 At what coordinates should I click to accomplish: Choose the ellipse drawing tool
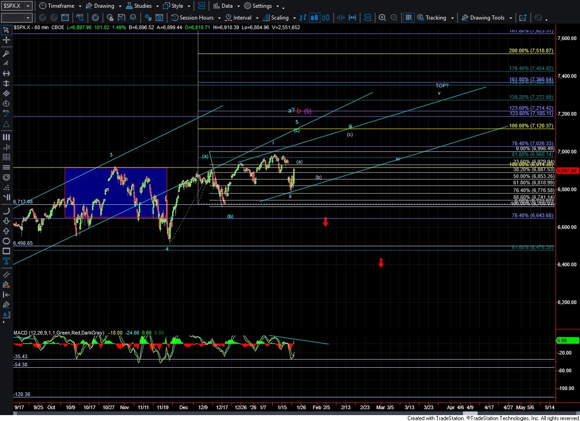tap(6, 241)
